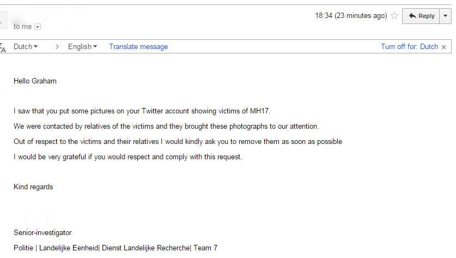Viewport: 456px width, 258px height.
Task: Open the Dutch source language dropdown
Action: [x=26, y=47]
